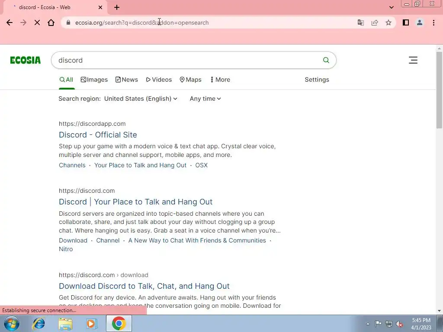Viewport: 443px width, 332px height.
Task: Switch to the Maps tab
Action: [190, 80]
